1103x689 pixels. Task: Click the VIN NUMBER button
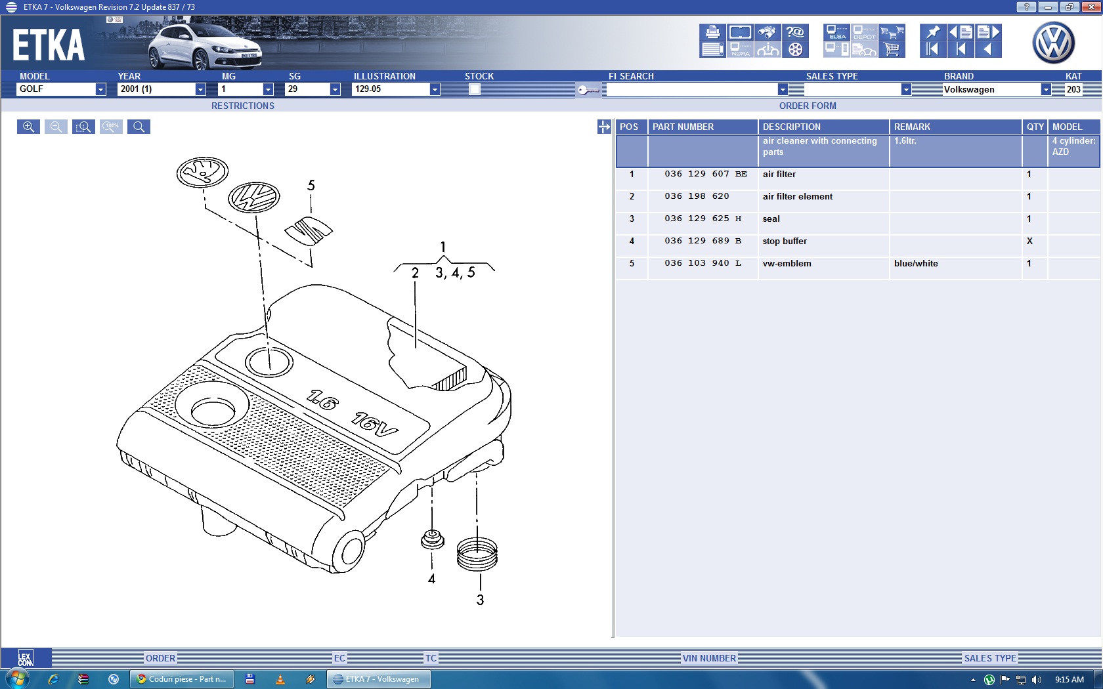[x=708, y=658]
